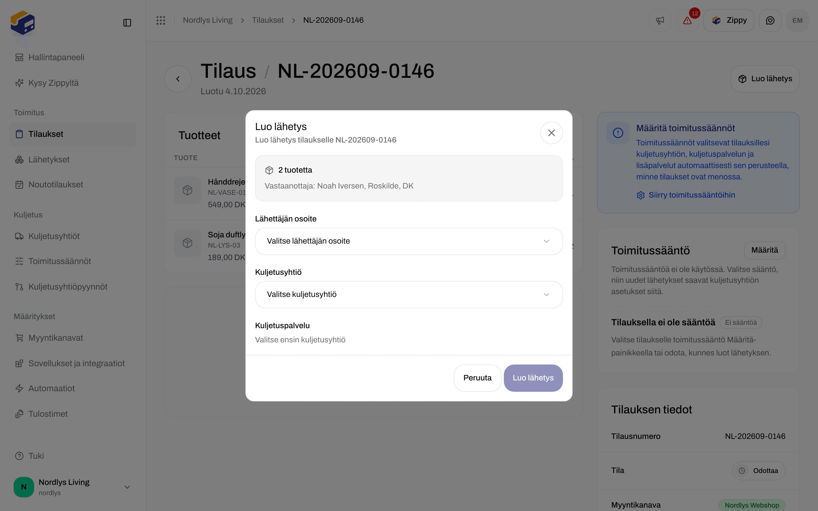Open Automaatiot
Screen dimensions: 818x511
pos(73,388)
